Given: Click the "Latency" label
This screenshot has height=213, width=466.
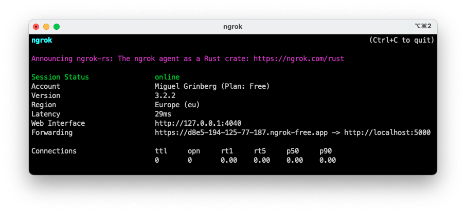Looking at the screenshot, I should point(46,114).
